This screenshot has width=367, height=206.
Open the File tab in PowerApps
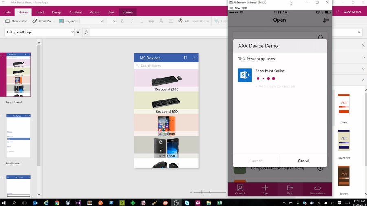[x=8, y=12]
